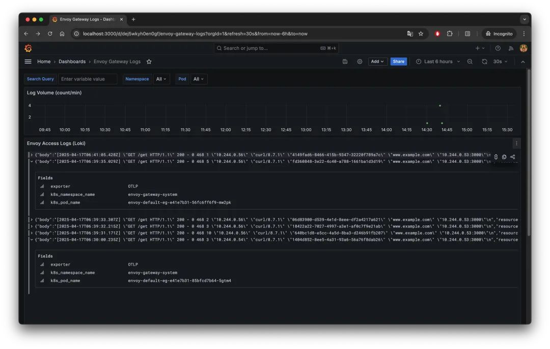Zoom out the time range

[x=470, y=62]
